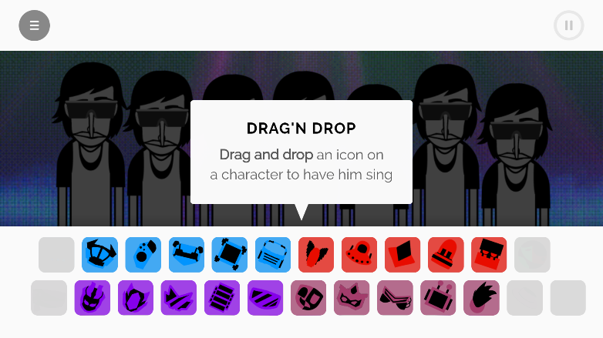Select the red fox-ears effect icon
603x338 pixels.
316,255
